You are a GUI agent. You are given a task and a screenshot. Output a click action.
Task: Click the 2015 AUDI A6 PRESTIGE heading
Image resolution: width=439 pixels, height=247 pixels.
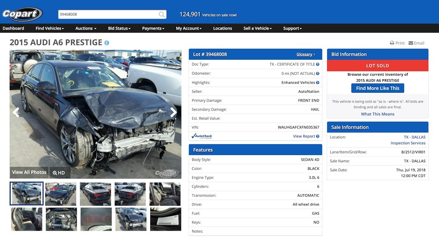pyautogui.click(x=56, y=43)
